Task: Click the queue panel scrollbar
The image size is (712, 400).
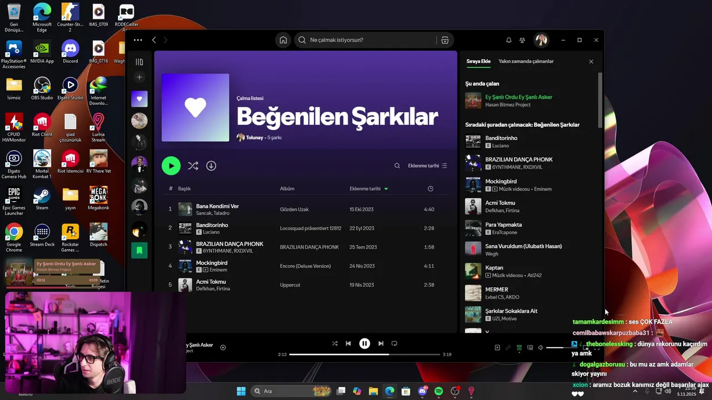Action: (x=600, y=100)
